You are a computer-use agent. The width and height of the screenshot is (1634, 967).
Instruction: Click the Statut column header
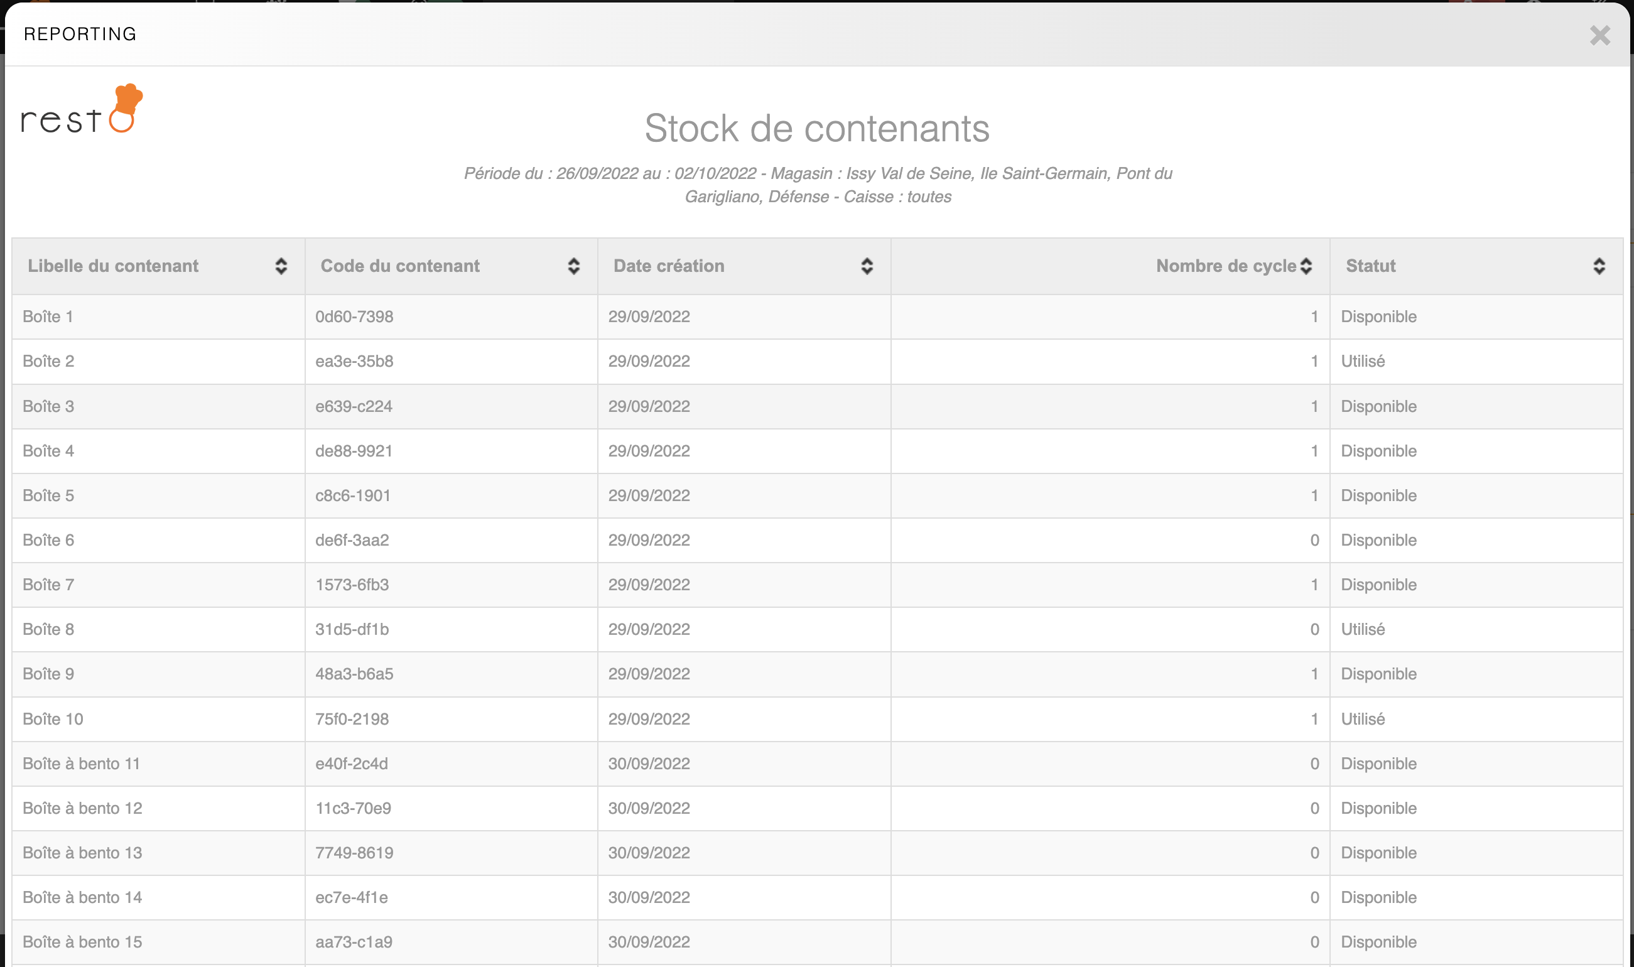point(1370,266)
